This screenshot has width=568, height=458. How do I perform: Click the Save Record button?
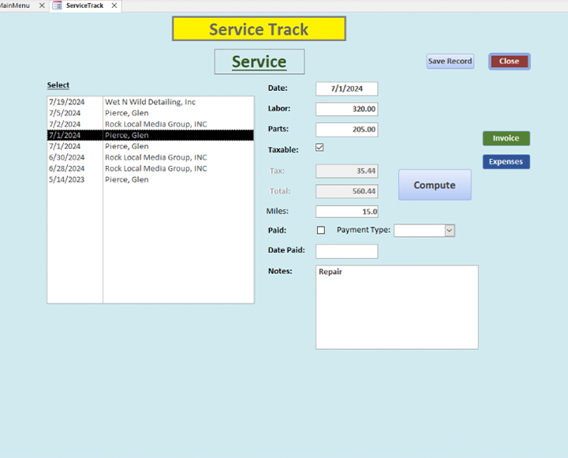tap(450, 62)
